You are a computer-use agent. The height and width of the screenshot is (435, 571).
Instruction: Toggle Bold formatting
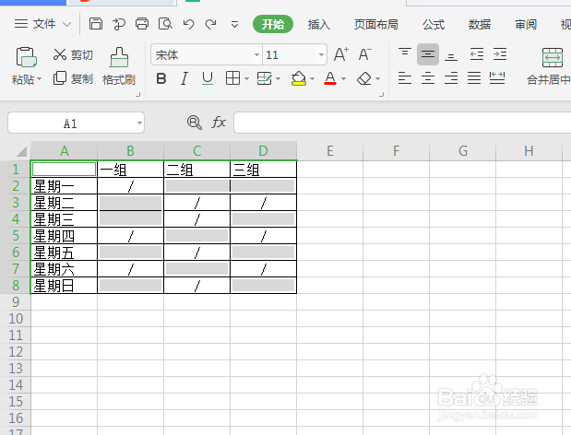point(161,78)
